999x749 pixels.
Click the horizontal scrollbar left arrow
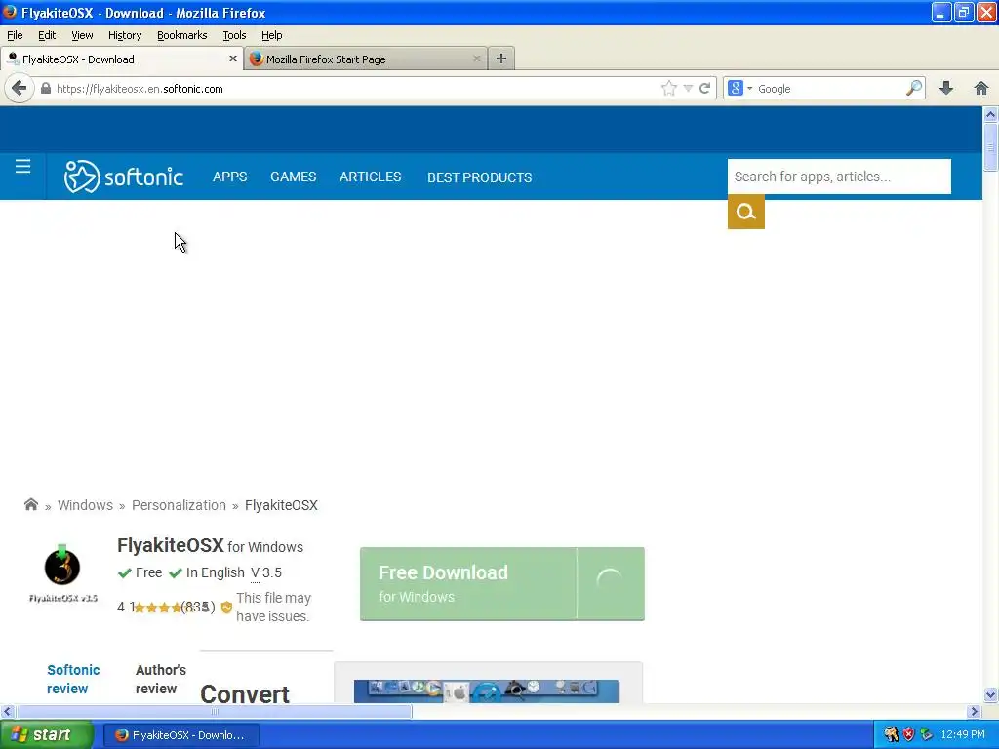coord(7,711)
